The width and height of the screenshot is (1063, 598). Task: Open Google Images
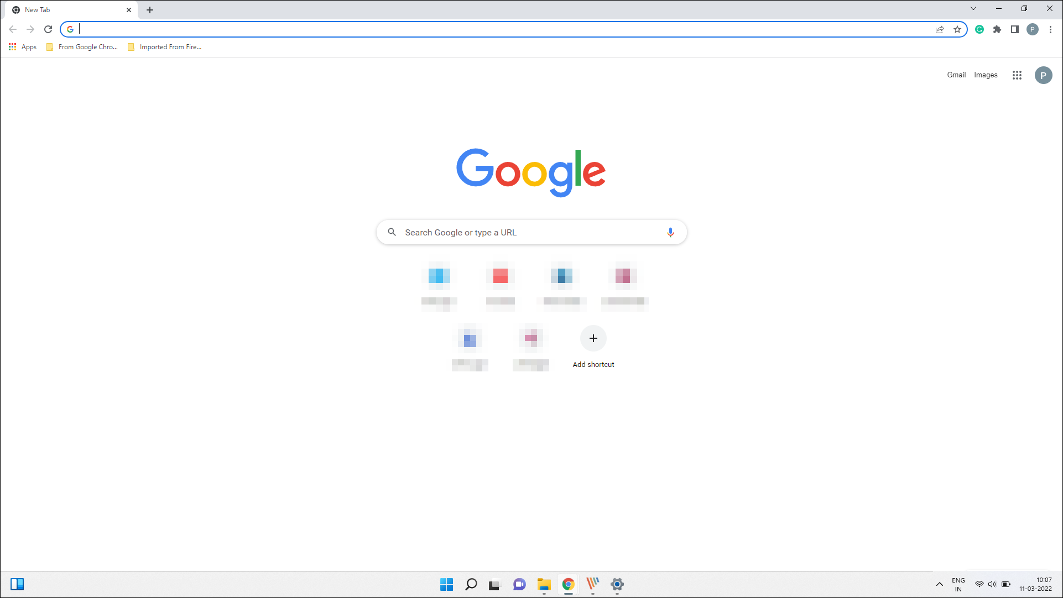click(x=986, y=75)
